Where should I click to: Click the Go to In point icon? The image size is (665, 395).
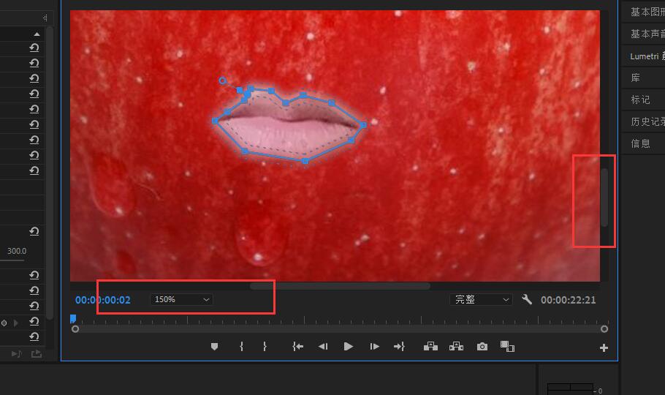point(297,347)
